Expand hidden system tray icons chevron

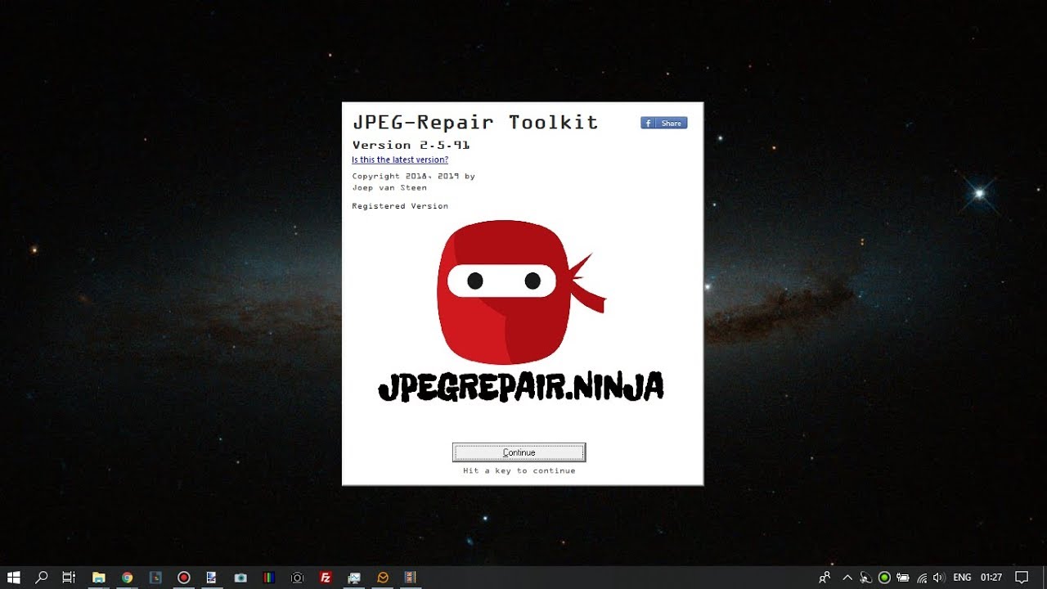click(847, 578)
